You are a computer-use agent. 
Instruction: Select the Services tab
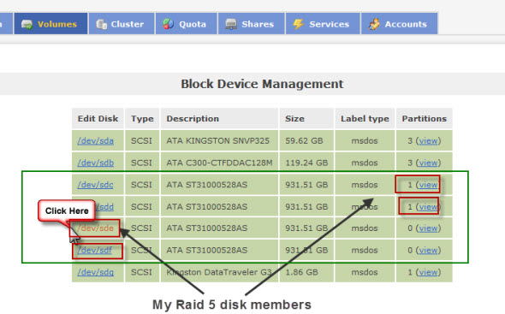tap(323, 24)
